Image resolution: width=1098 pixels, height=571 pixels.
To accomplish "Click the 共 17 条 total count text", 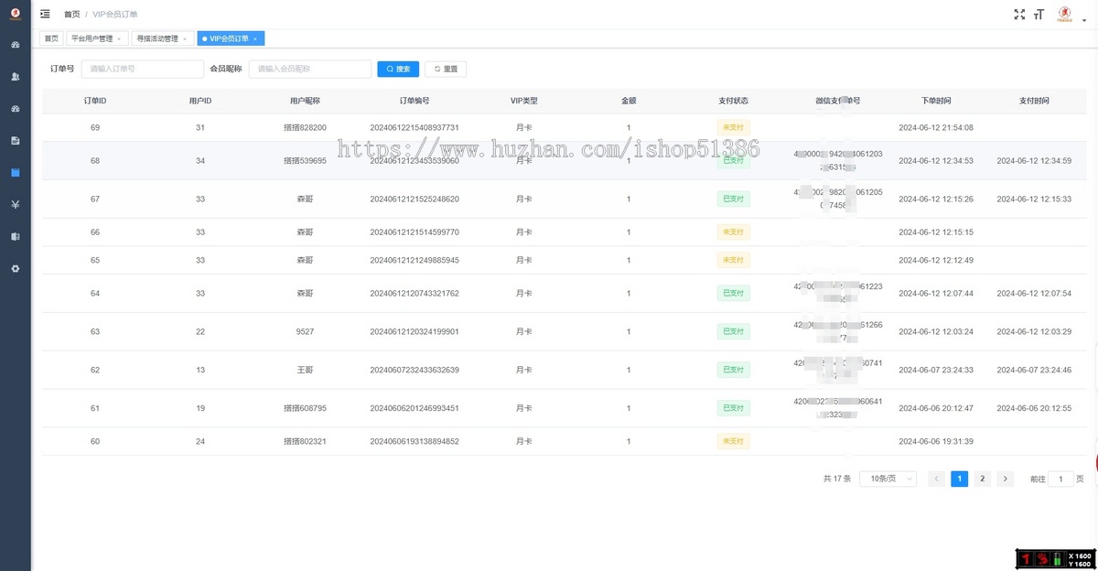I will point(837,479).
